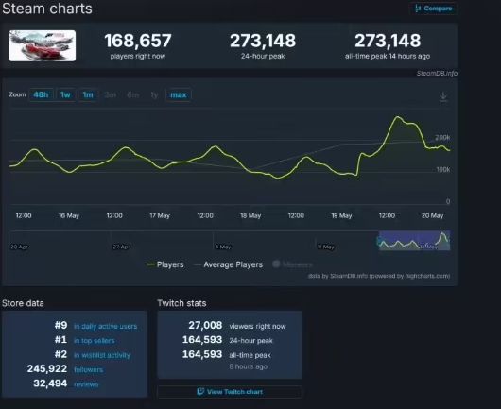Open the 'in wishlist activity' link
The height and width of the screenshot is (409, 501).
pos(102,355)
